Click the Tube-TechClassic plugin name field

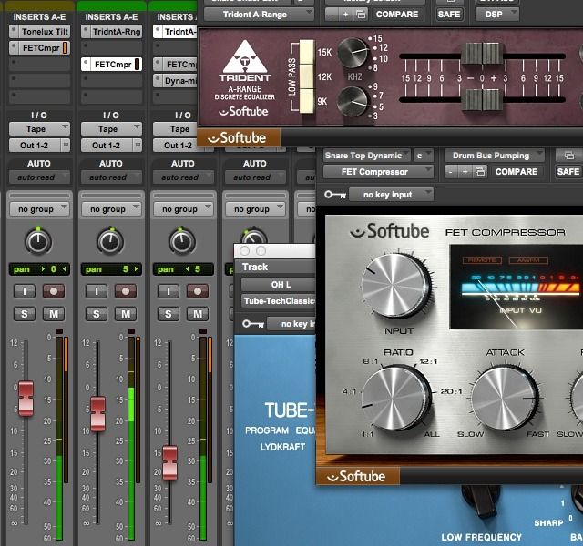pos(279,301)
